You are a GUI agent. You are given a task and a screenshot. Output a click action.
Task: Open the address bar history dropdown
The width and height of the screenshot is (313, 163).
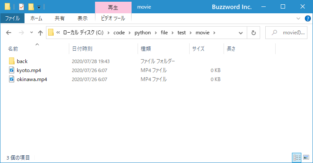click(241, 33)
